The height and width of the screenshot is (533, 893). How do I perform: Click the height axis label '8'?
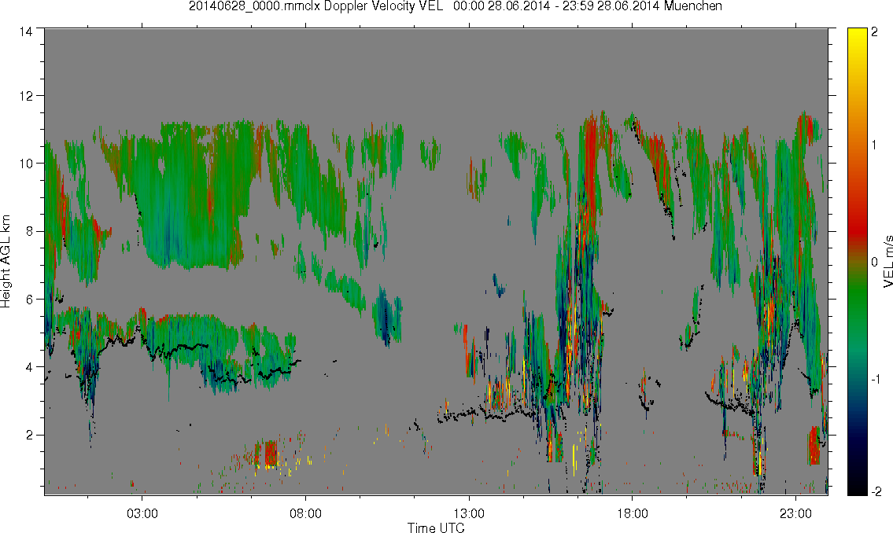(28, 231)
